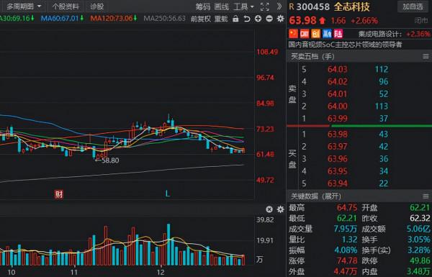Viewport: 432px width, 277px height.
Task: Click the orange 创 board badge
Action: tap(316, 34)
